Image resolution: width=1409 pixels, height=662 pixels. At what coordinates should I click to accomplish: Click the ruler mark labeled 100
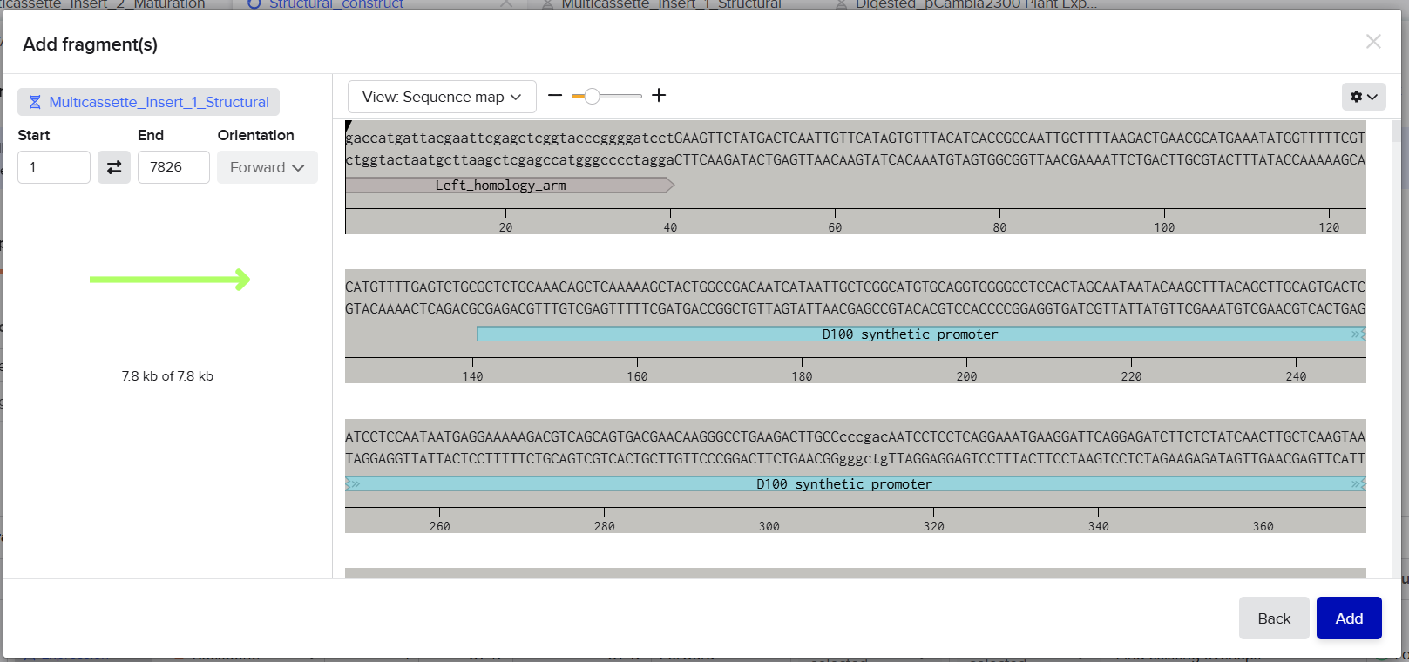click(x=1164, y=227)
